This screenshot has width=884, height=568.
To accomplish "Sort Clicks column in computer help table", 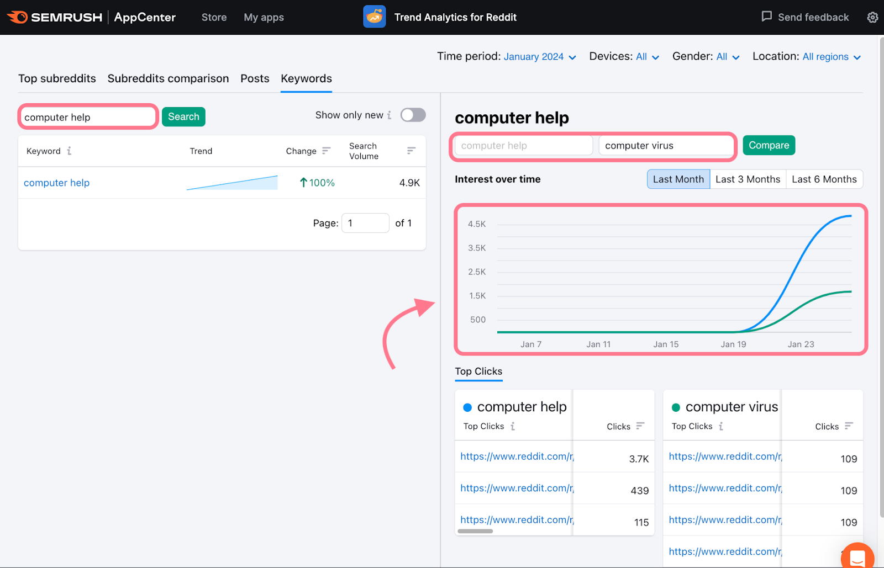I will tap(640, 426).
